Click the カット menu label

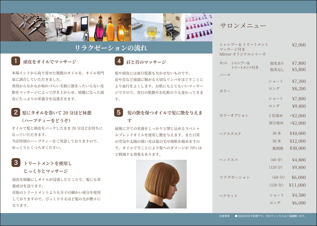tap(223, 63)
